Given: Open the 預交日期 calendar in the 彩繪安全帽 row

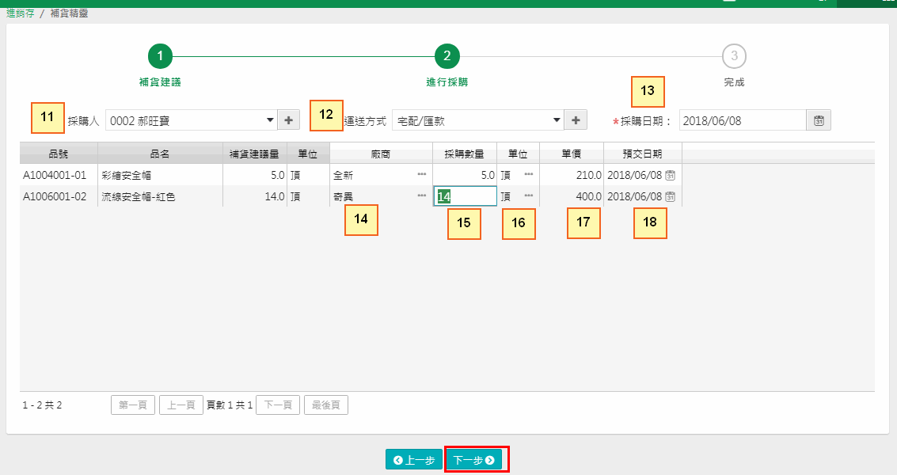Looking at the screenshot, I should coord(670,175).
